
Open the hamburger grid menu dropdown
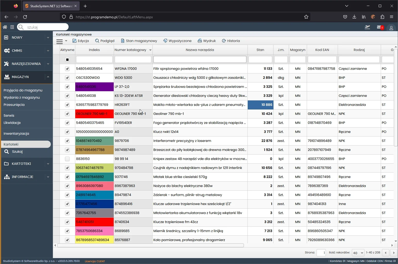click(x=62, y=41)
